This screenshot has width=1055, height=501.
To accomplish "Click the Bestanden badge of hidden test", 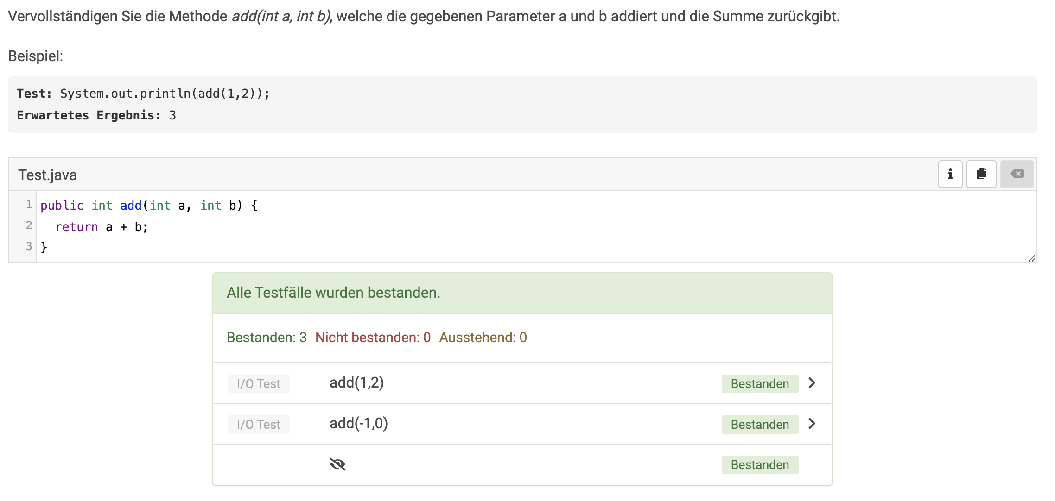I will click(760, 464).
